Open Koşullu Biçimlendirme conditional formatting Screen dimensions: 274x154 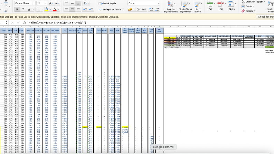click(x=171, y=7)
